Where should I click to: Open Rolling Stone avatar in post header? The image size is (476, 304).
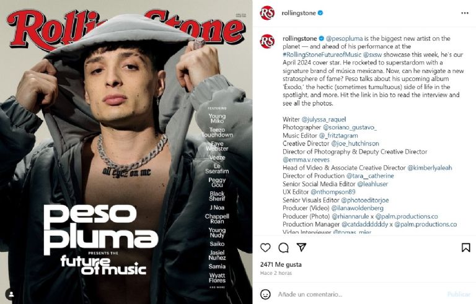[x=267, y=13]
